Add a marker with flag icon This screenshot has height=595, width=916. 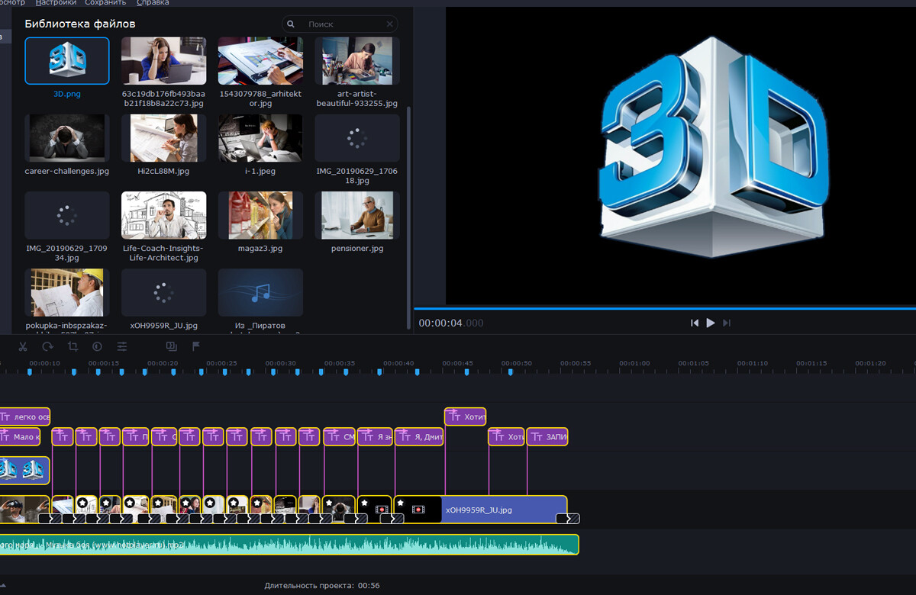click(195, 346)
